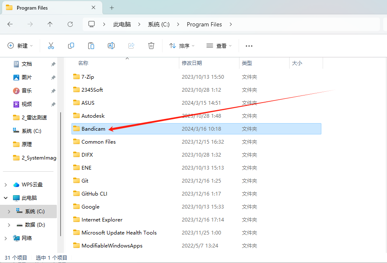Click the Delete trash can icon
This screenshot has height=263, width=387.
[151, 46]
